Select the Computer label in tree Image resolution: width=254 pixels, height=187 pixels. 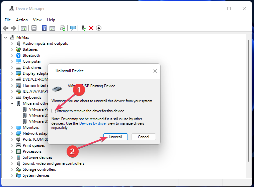click(32, 61)
